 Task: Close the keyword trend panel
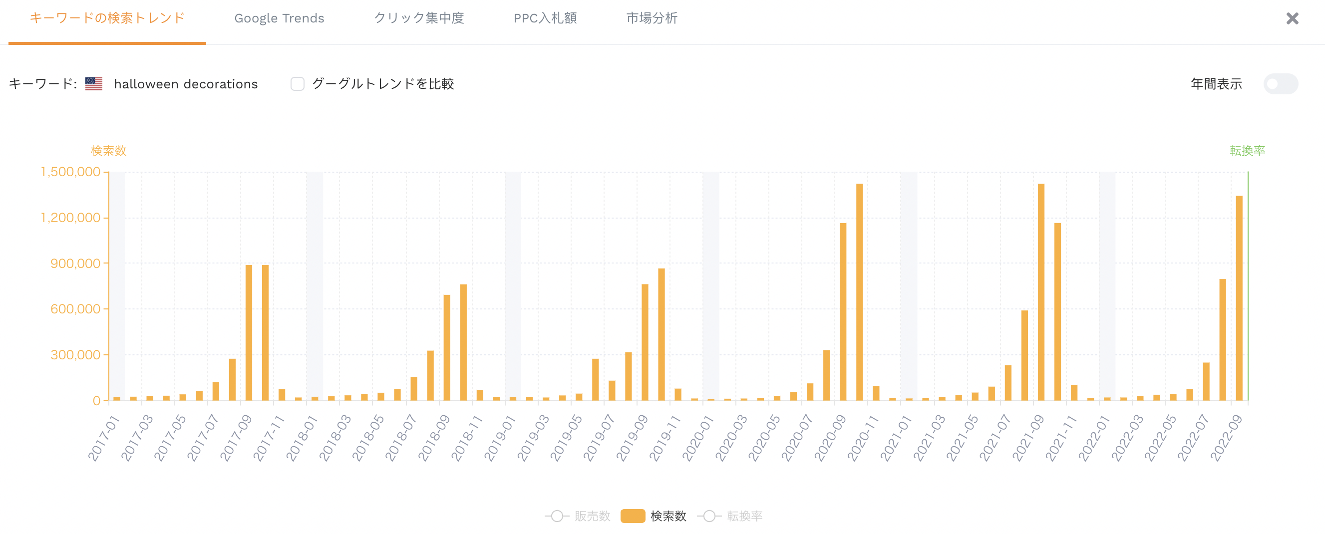point(1292,18)
